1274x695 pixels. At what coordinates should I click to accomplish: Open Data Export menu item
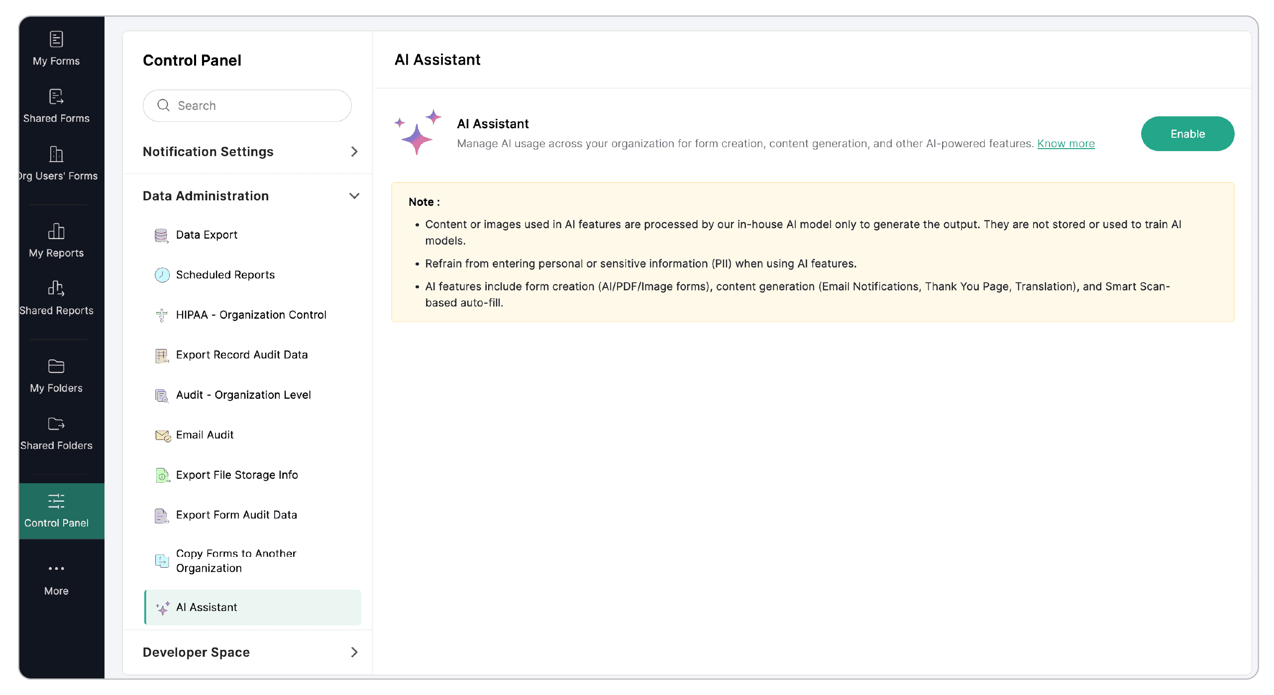tap(207, 235)
